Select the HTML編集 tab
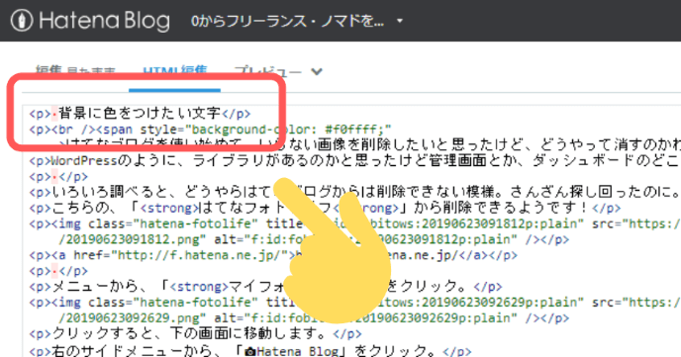Screen dimensions: 681x357 tap(174, 70)
